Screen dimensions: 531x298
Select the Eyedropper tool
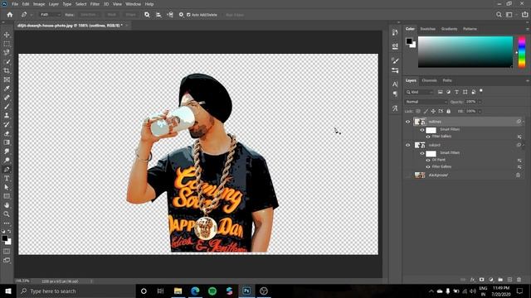coord(7,89)
